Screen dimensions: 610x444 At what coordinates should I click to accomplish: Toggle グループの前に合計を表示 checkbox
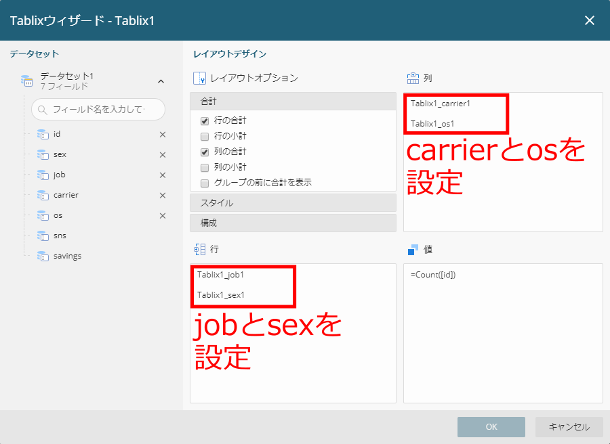pos(205,183)
